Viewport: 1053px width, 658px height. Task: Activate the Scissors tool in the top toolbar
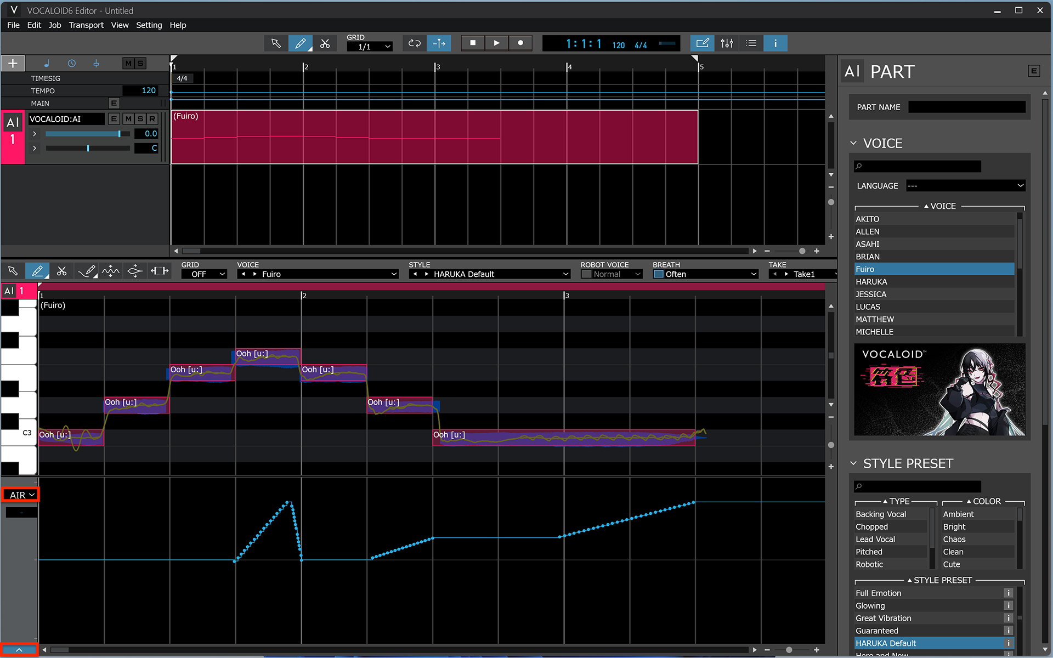point(326,43)
